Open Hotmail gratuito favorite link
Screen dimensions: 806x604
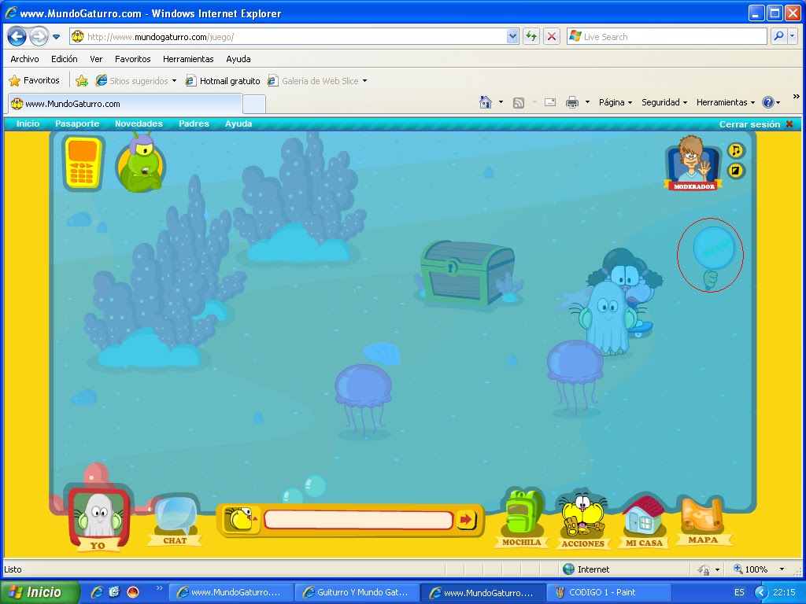223,81
